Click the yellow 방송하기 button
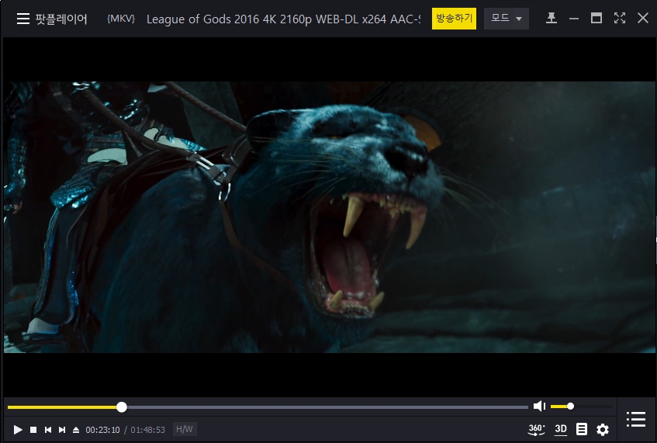The height and width of the screenshot is (443, 657). tap(454, 19)
